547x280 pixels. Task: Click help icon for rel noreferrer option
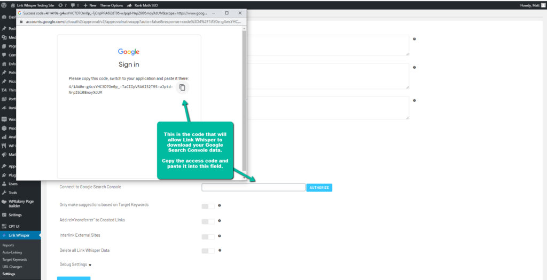220,221
